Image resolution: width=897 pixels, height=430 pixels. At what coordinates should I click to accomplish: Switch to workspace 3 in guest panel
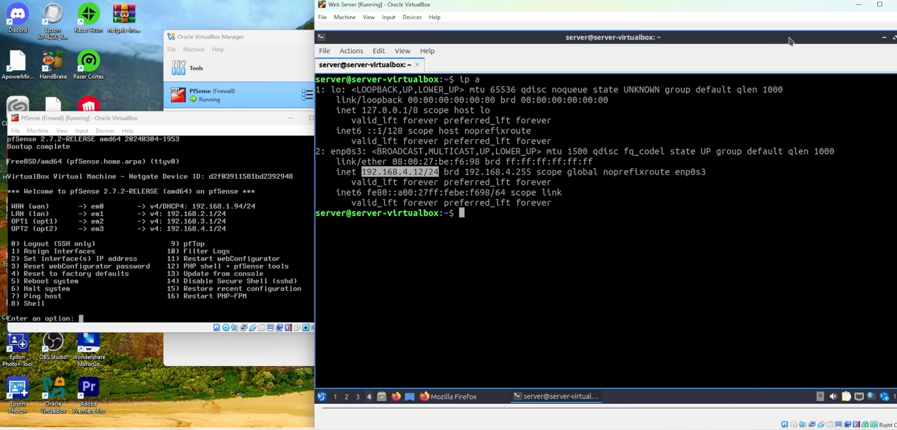pos(358,397)
